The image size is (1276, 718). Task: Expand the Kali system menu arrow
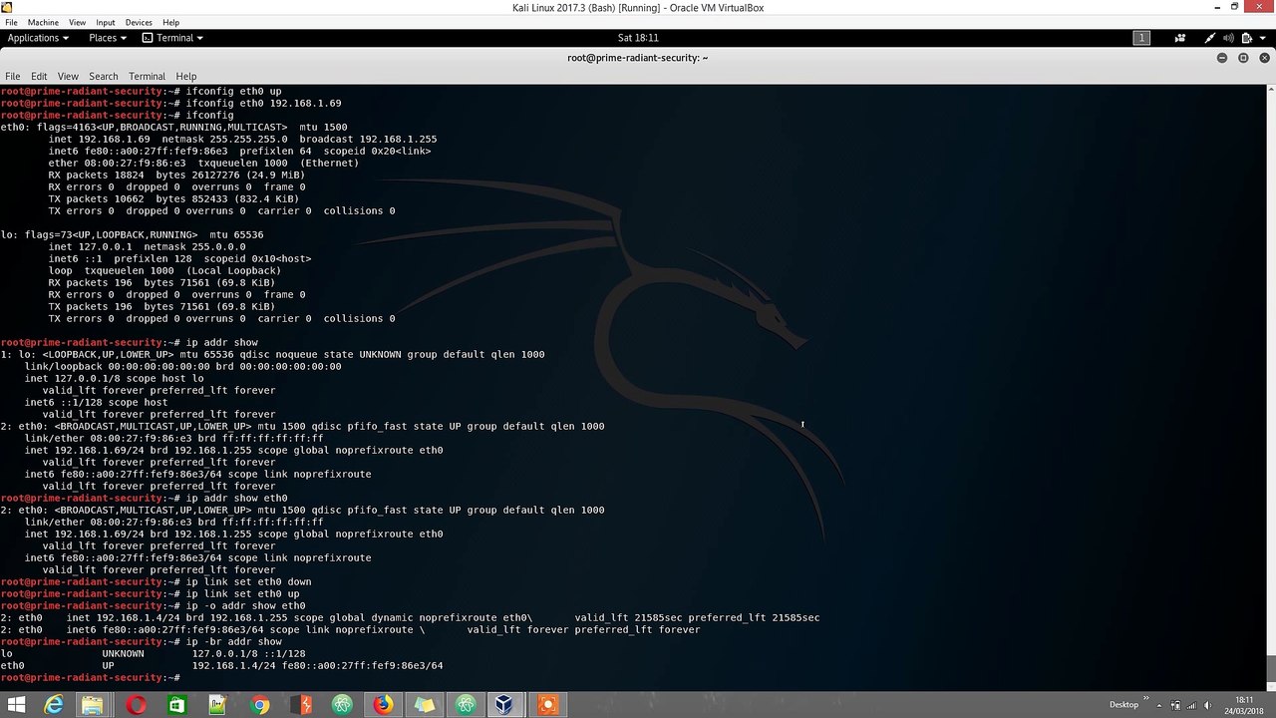tap(1264, 38)
